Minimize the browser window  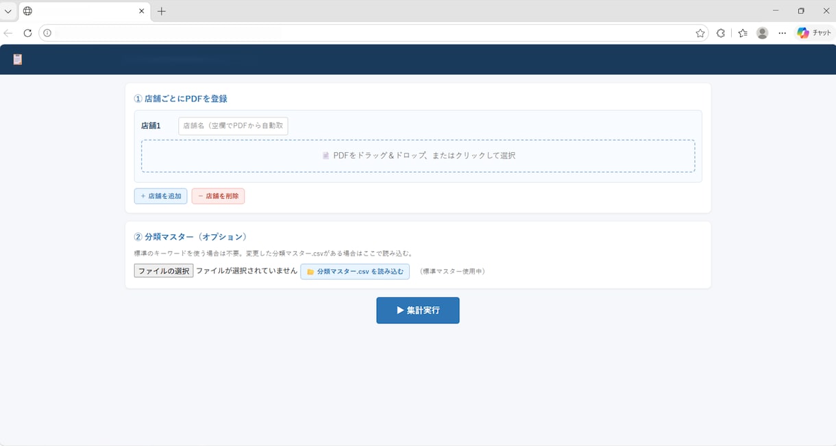(x=776, y=10)
